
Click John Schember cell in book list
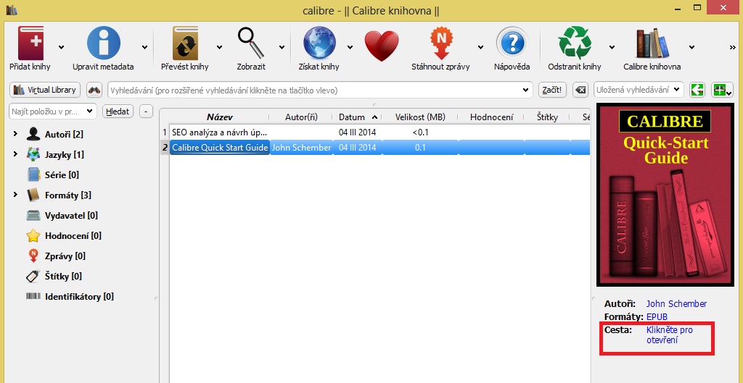(x=301, y=148)
